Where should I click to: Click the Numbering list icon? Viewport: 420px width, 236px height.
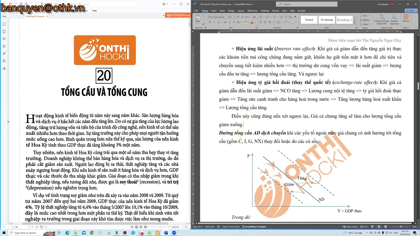(268, 17)
